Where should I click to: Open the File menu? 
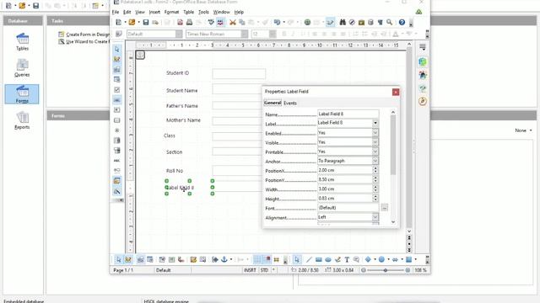(116, 12)
